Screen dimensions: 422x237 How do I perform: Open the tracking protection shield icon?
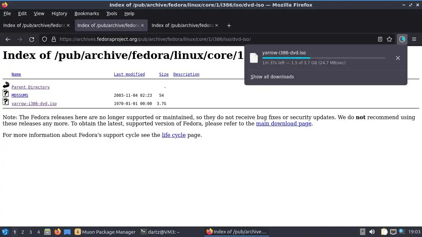(x=45, y=39)
